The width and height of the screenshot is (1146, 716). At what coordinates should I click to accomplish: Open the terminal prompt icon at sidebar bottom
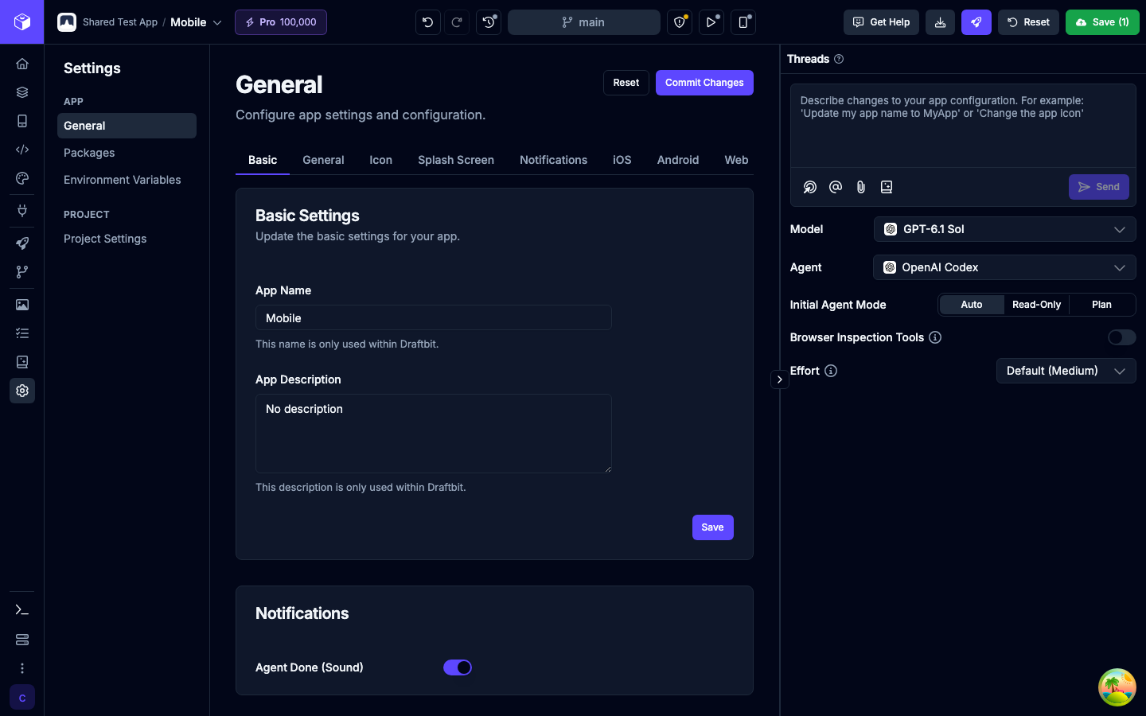(x=22, y=610)
